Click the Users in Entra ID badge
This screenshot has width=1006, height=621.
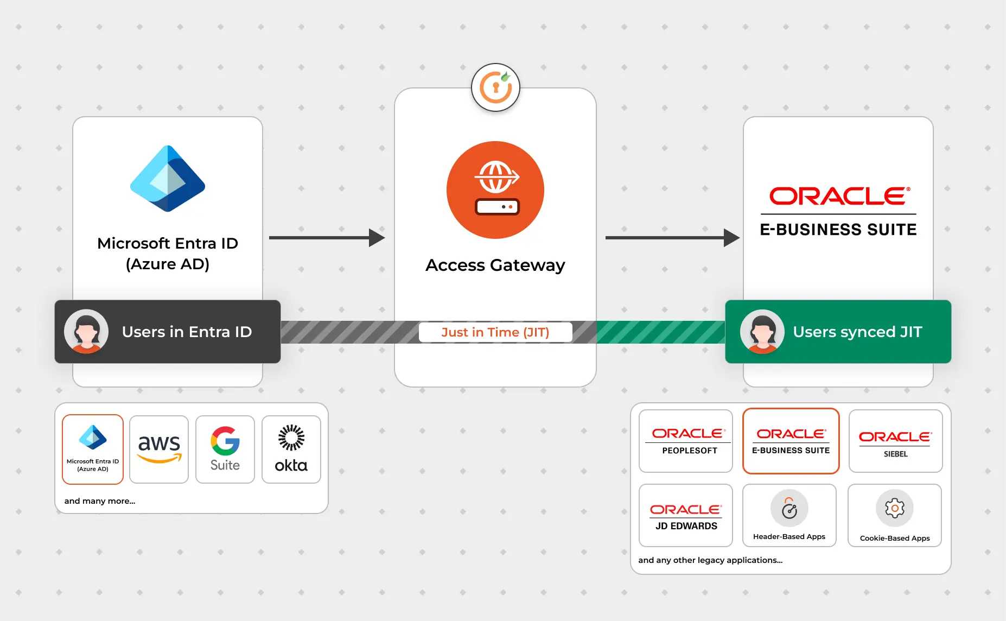click(x=167, y=332)
